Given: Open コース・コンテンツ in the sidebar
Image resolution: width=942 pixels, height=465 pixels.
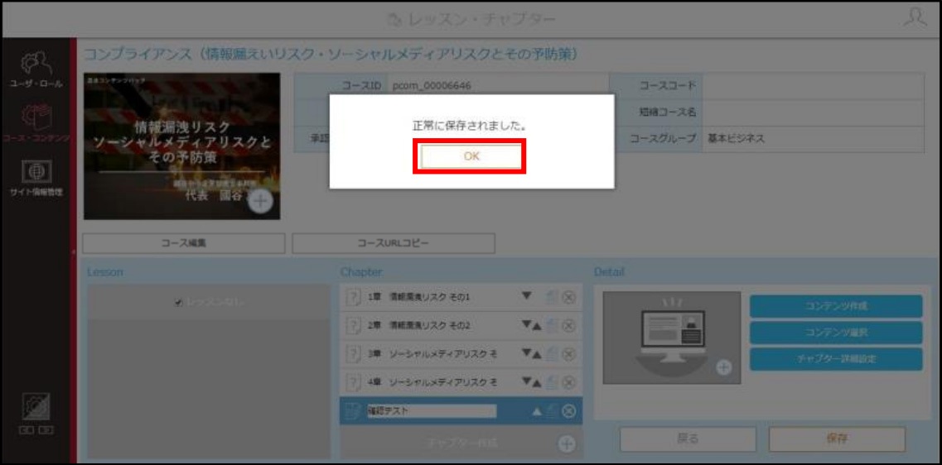Looking at the screenshot, I should pyautogui.click(x=36, y=123).
